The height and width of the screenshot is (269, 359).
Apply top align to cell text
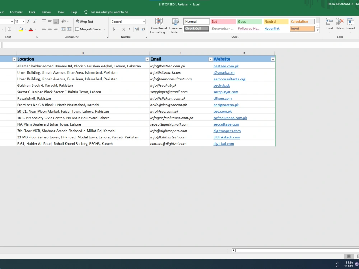point(44,22)
